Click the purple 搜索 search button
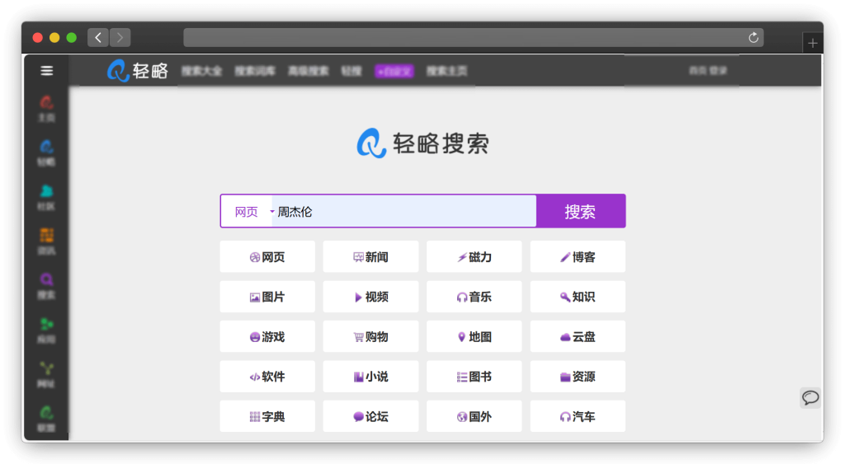 [x=581, y=211]
